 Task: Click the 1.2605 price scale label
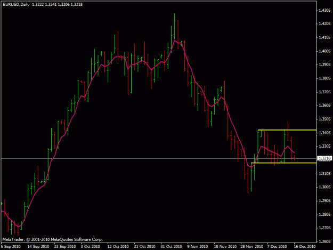point(324,241)
